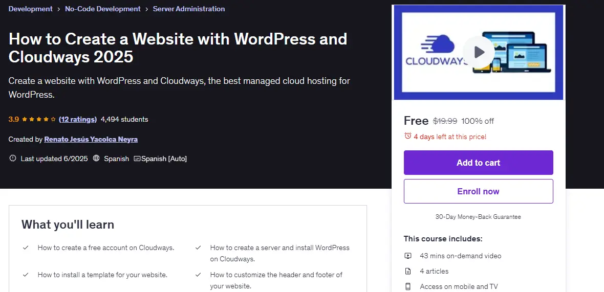Click the alarm clock icon beside days left
The height and width of the screenshot is (292, 604).
[407, 136]
